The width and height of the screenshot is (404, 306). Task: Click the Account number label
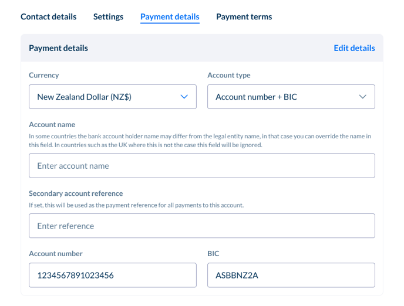pos(56,254)
